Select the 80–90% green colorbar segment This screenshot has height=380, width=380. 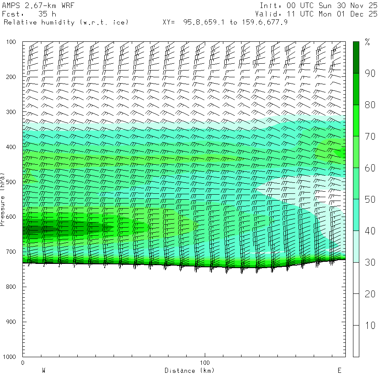tap(356, 89)
